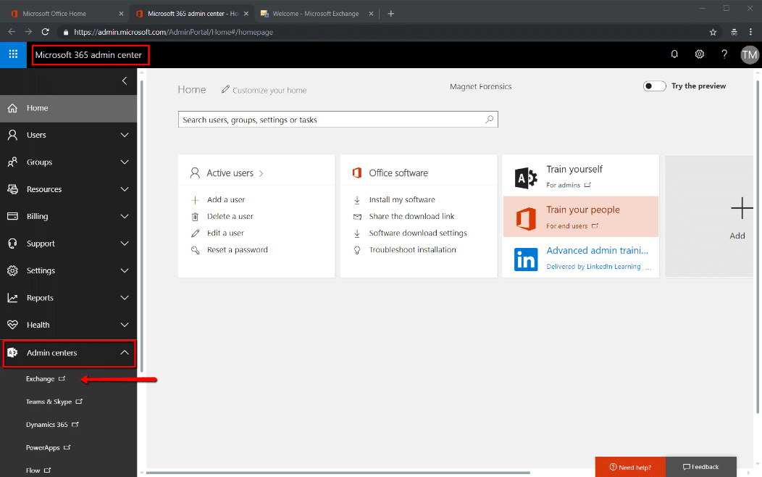The height and width of the screenshot is (477, 762).
Task: Click Edit a user
Action: [225, 233]
